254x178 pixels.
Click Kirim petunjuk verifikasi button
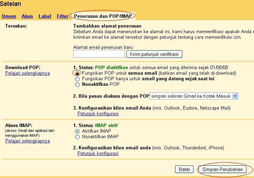coord(154,54)
